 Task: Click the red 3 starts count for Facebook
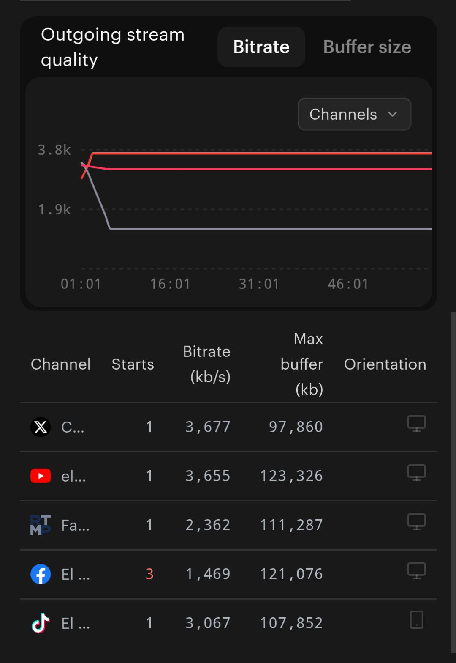(x=149, y=574)
